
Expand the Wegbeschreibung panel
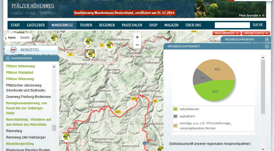(x=267, y=39)
